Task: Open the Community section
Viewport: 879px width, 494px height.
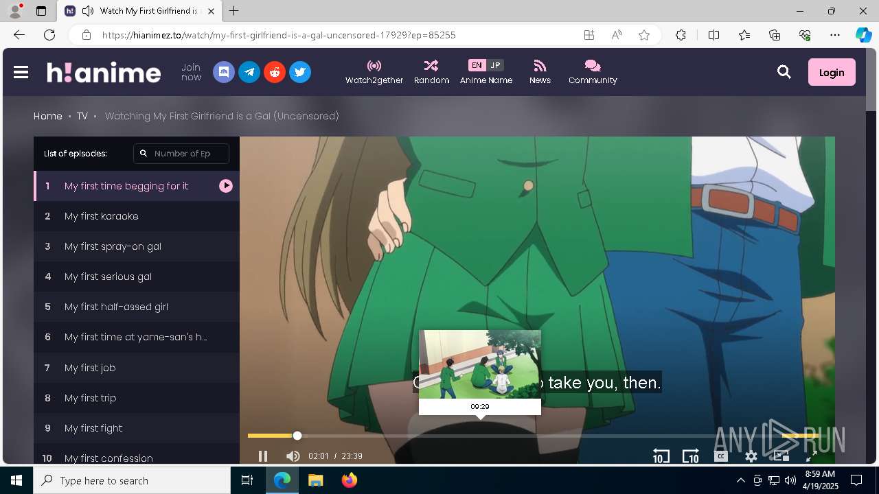Action: 593,72
